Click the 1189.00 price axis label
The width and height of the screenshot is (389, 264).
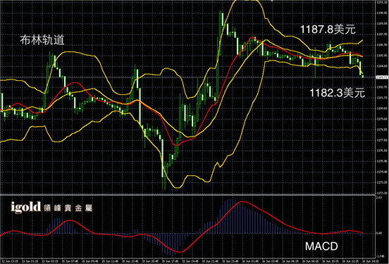[382, 23]
